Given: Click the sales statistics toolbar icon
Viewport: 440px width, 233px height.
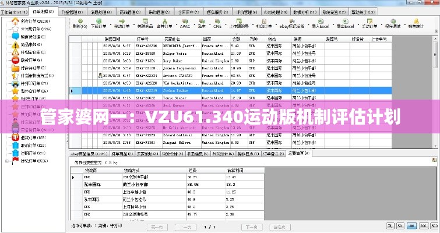Looking at the screenshot, I should (416, 21).
